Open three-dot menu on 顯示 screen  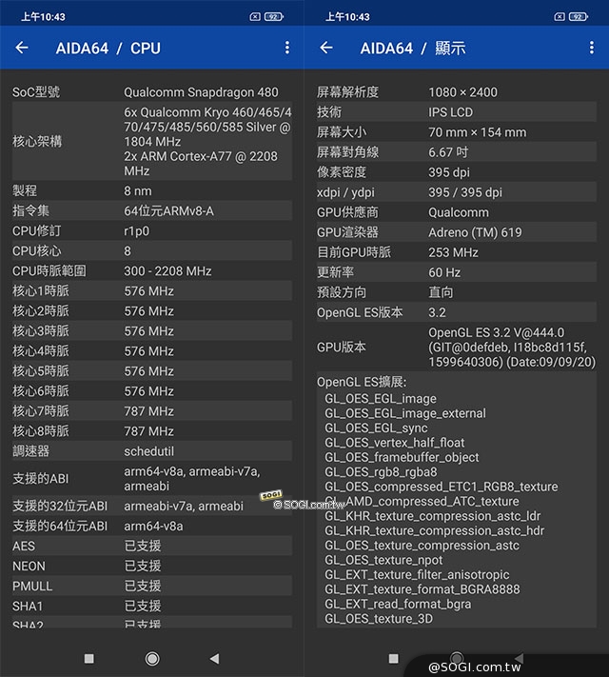(592, 48)
